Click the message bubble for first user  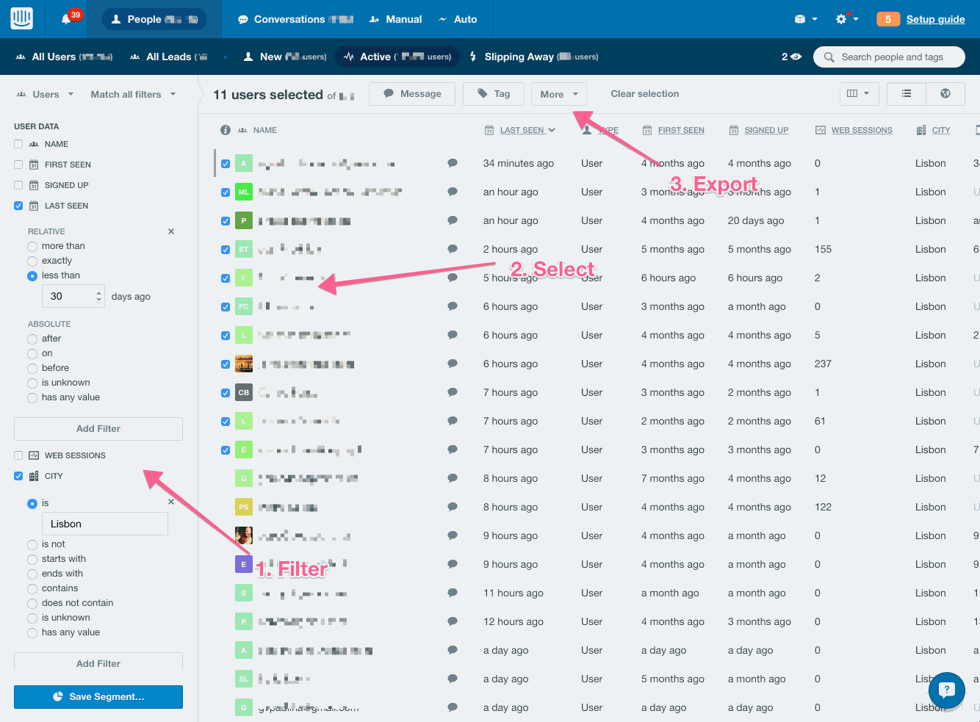coord(453,163)
